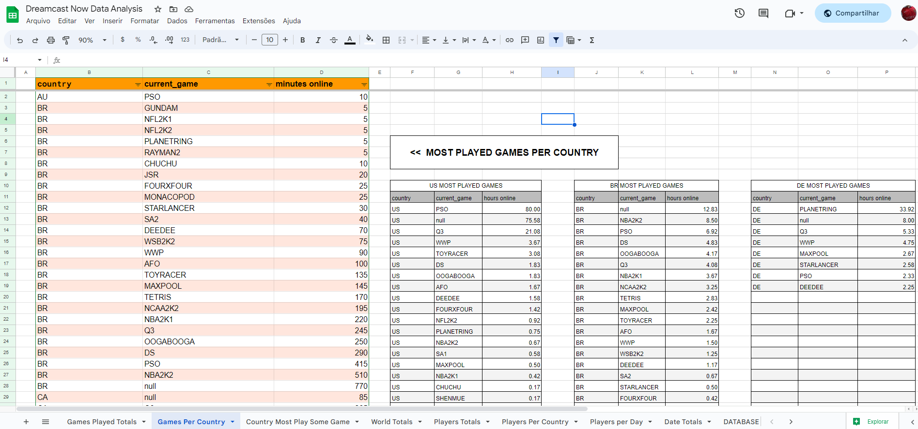Click the undo icon
This screenshot has height=429, width=918.
coord(20,40)
